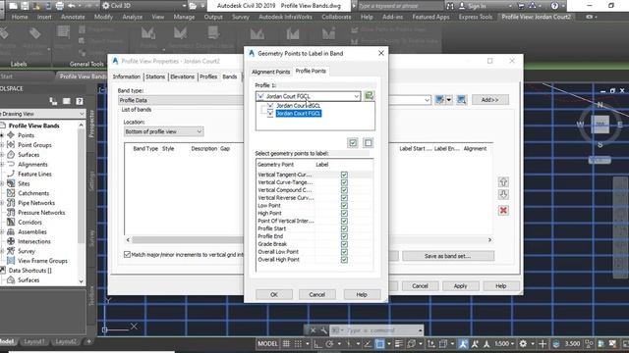
Task: Toggle Vertical Tangent-Curve label checkbox
Action: point(344,175)
